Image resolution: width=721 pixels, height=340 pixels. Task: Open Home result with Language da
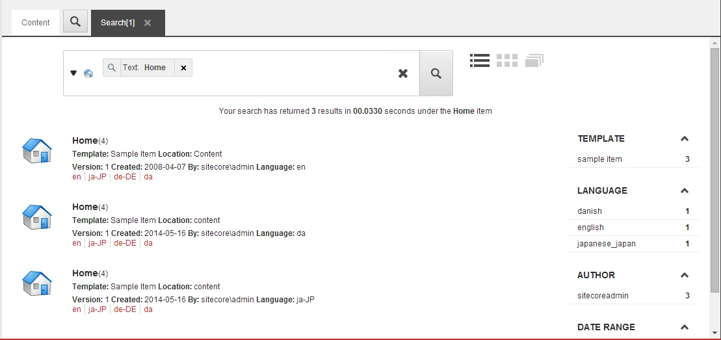pyautogui.click(x=85, y=207)
